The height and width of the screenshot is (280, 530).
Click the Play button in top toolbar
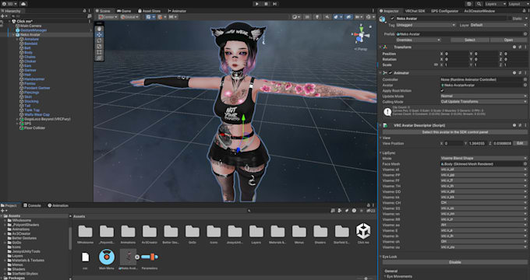tap(257, 4)
